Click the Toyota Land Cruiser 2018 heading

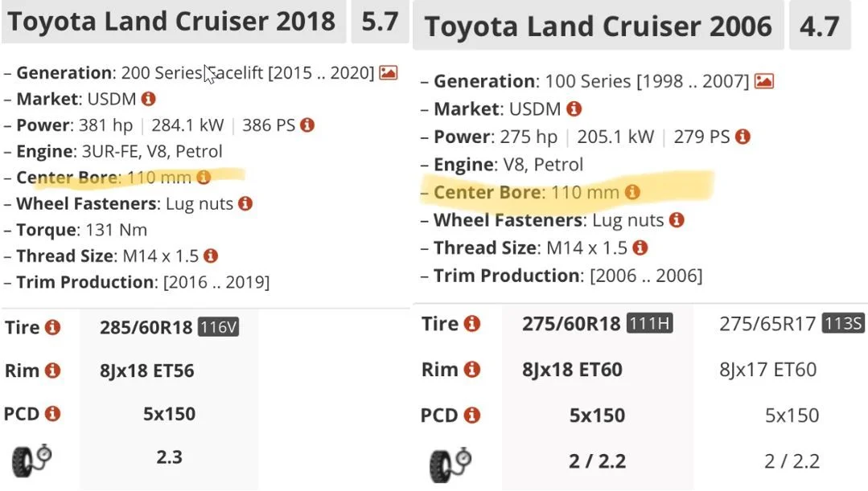[x=171, y=21]
